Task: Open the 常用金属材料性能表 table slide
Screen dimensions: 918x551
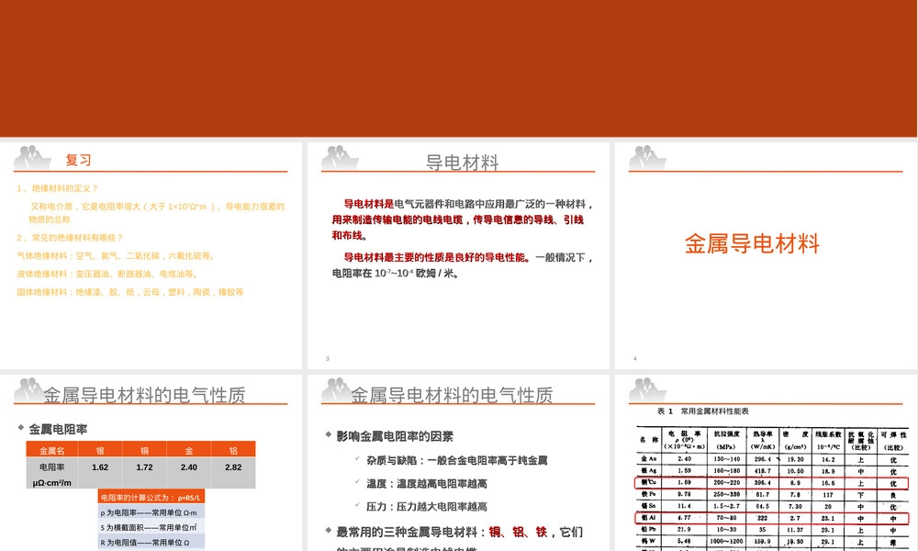Action: coord(766,463)
